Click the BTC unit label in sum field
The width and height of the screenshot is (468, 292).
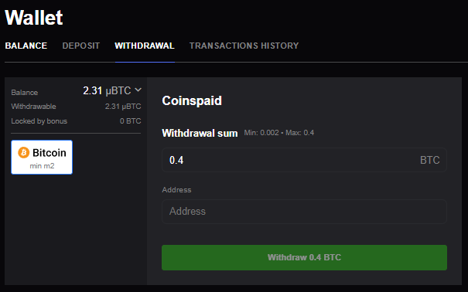[430, 160]
